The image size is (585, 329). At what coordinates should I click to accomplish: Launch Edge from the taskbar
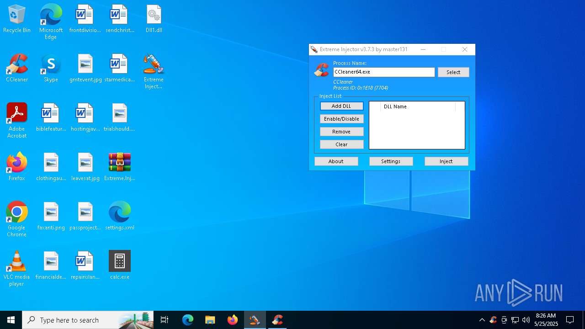[188, 320]
